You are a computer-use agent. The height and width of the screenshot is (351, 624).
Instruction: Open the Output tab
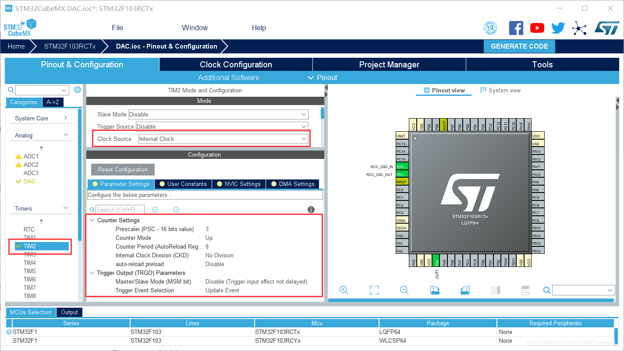pyautogui.click(x=69, y=312)
